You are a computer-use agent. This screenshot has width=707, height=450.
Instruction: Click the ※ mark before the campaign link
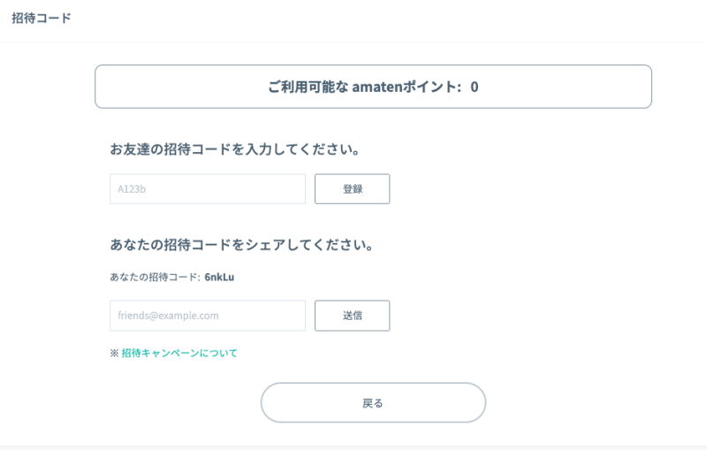coord(114,353)
